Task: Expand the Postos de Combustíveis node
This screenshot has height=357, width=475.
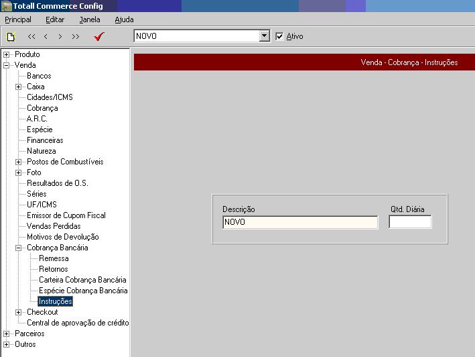Action: (x=19, y=162)
